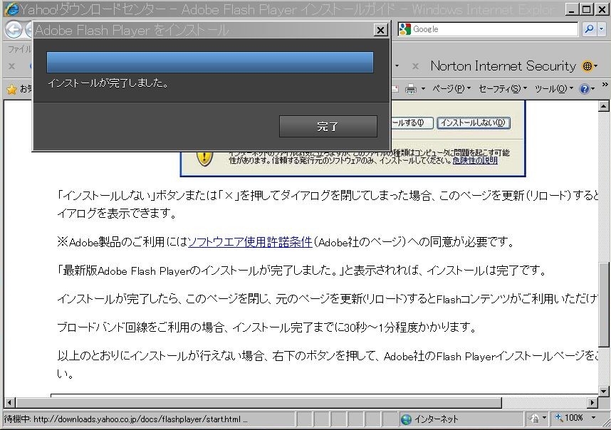611x430 pixels.
Task: Click the vertical scrollbar thumb
Action: point(604,304)
